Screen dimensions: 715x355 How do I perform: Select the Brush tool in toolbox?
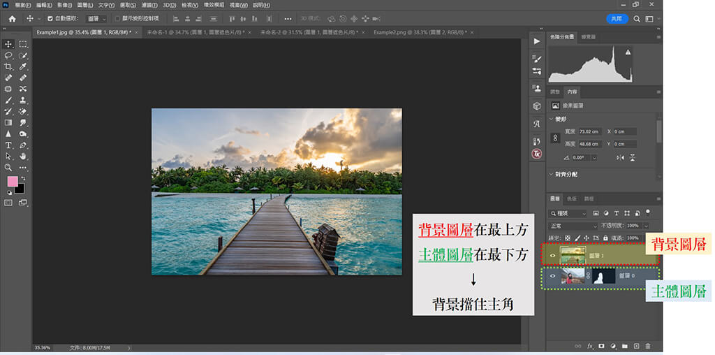(x=8, y=101)
